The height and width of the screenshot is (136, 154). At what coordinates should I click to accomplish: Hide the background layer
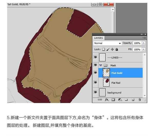(x=95, y=92)
